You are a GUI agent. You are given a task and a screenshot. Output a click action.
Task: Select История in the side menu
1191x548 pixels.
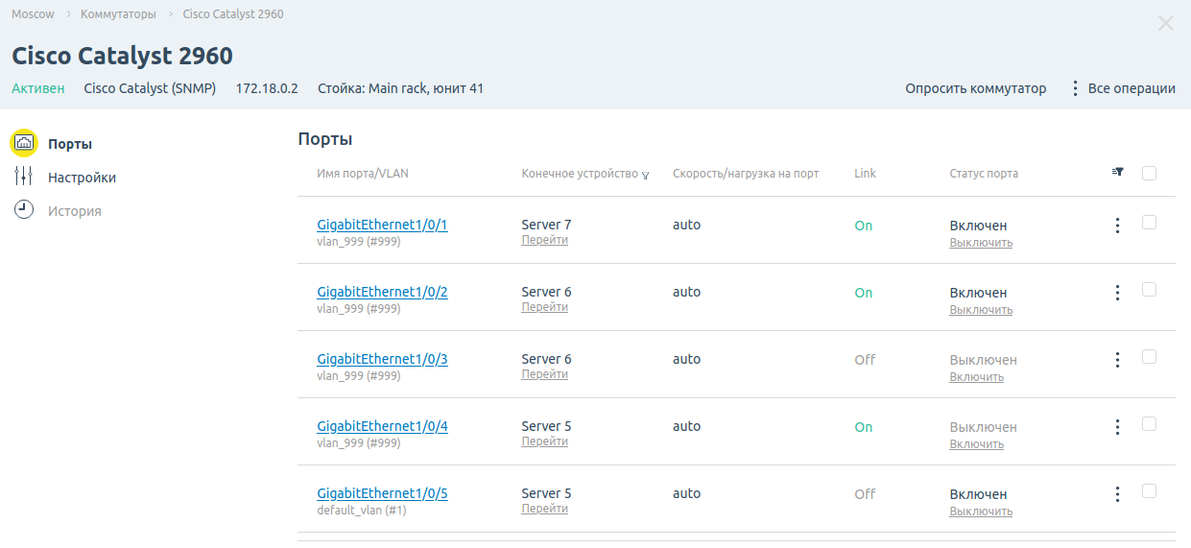tap(74, 211)
